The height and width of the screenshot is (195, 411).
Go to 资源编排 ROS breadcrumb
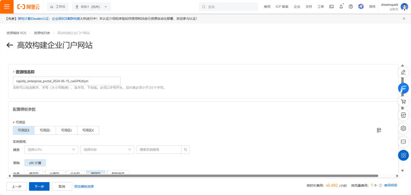[16, 33]
